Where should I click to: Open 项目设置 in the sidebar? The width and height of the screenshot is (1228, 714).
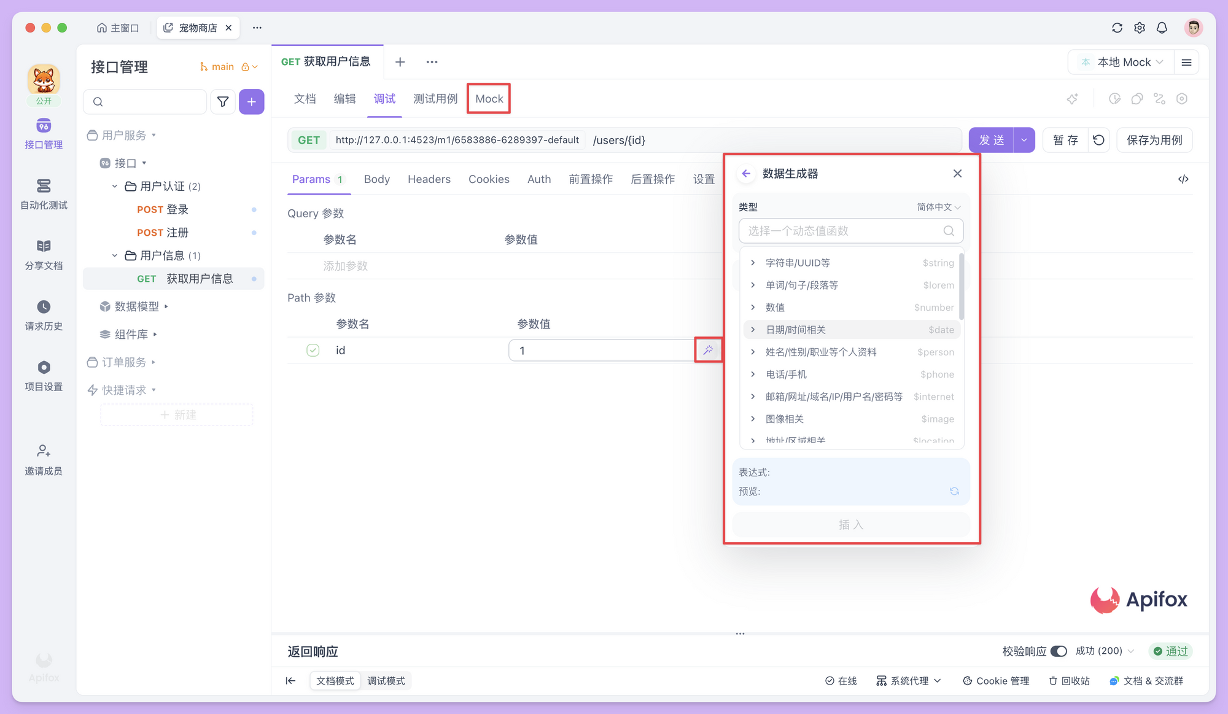pos(43,374)
